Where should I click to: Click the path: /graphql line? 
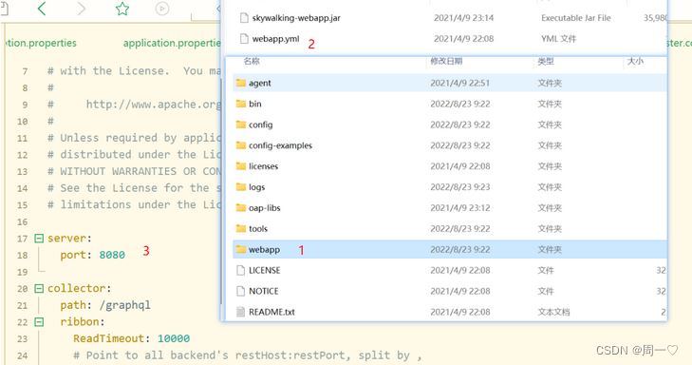105,305
